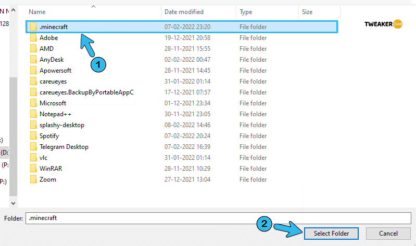Select careueyes.BackupByPortableAppC folder name
Image resolution: width=416 pixels, height=246 pixels.
click(x=86, y=92)
